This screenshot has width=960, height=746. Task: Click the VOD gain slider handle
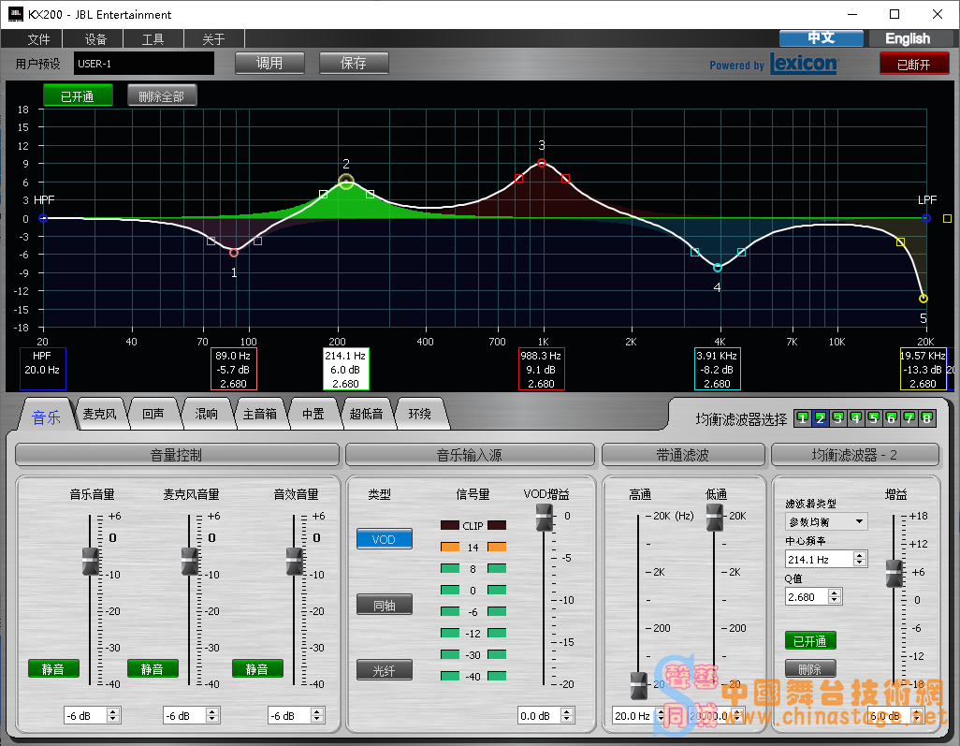point(544,517)
